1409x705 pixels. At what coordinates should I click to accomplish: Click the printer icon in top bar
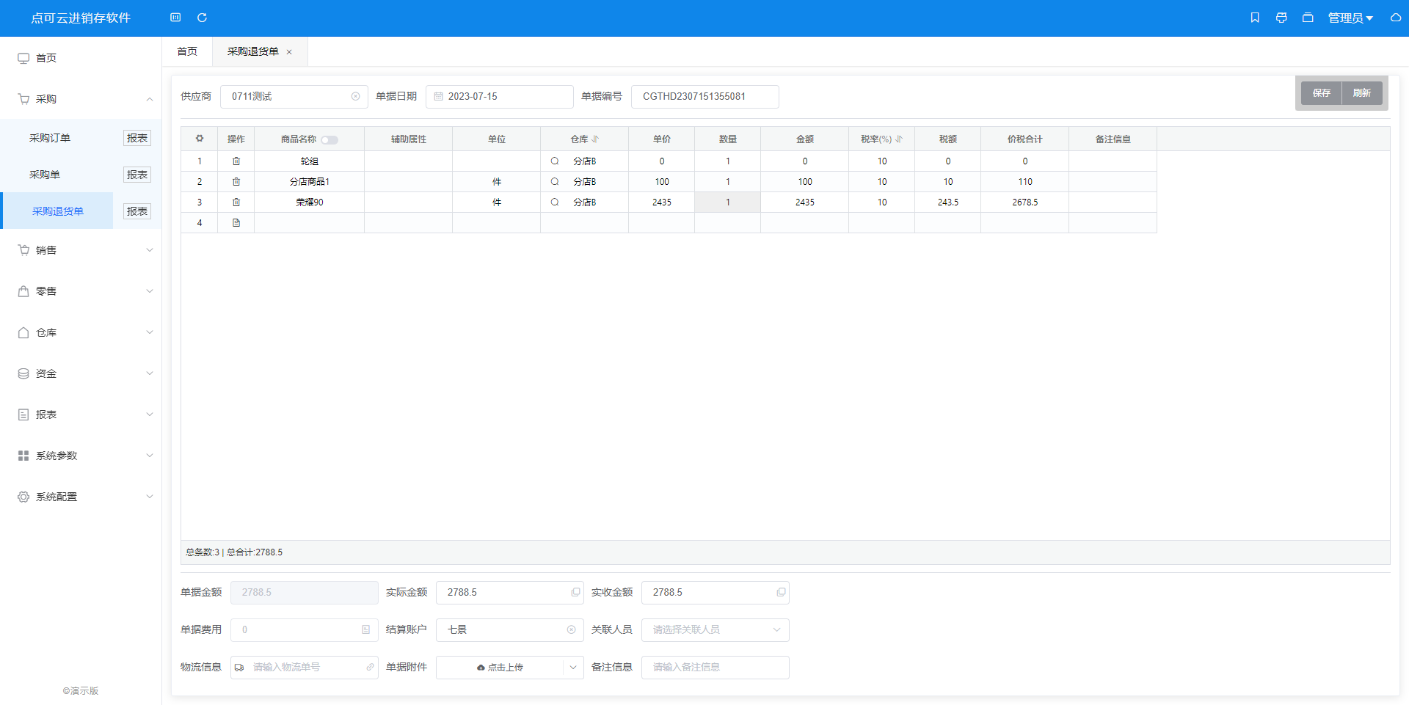coord(1281,18)
